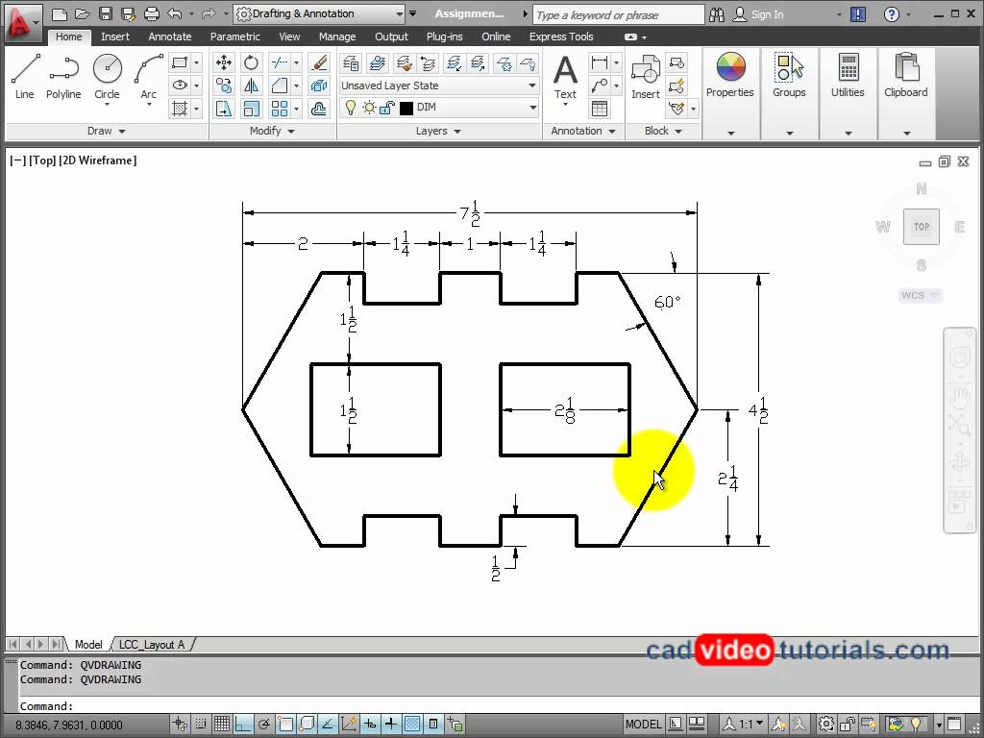This screenshot has width=984, height=738.
Task: Select the Move tool in Modify panel
Action: [x=224, y=62]
